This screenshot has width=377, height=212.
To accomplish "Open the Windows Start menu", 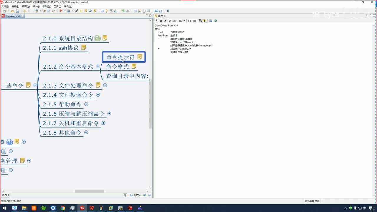I will pos(5,208).
